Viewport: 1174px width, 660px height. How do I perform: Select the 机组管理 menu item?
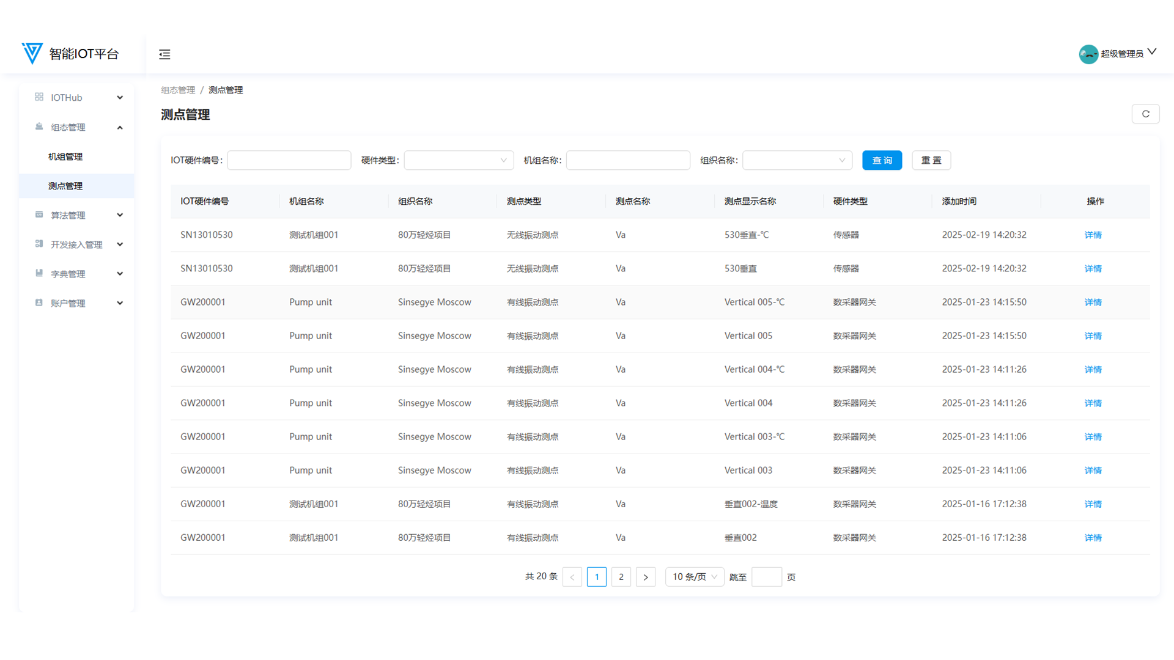pyautogui.click(x=65, y=156)
